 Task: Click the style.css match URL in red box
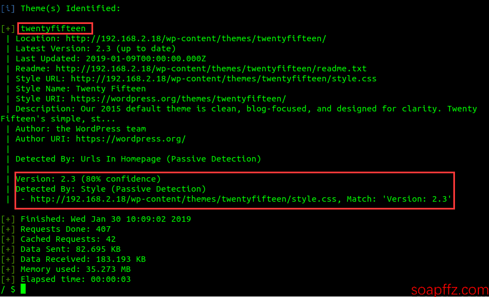(183, 199)
